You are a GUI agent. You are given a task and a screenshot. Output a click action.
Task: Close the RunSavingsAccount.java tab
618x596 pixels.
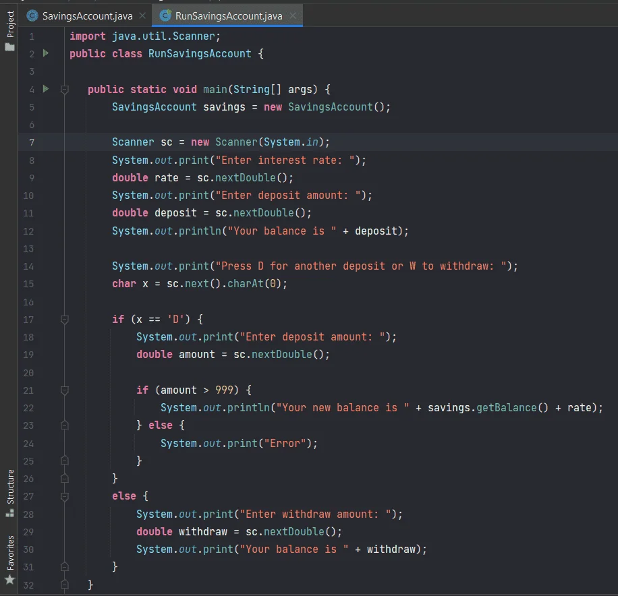[293, 16]
